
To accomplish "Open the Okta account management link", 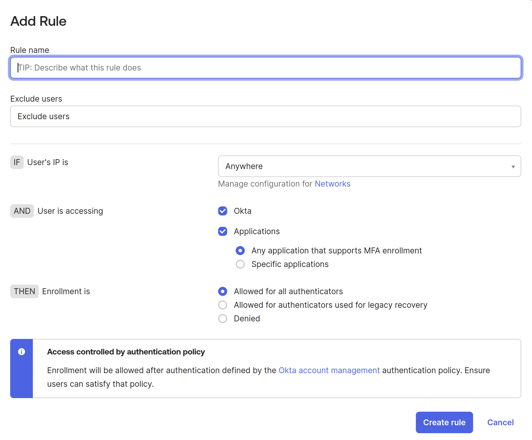I will pyautogui.click(x=329, y=370).
